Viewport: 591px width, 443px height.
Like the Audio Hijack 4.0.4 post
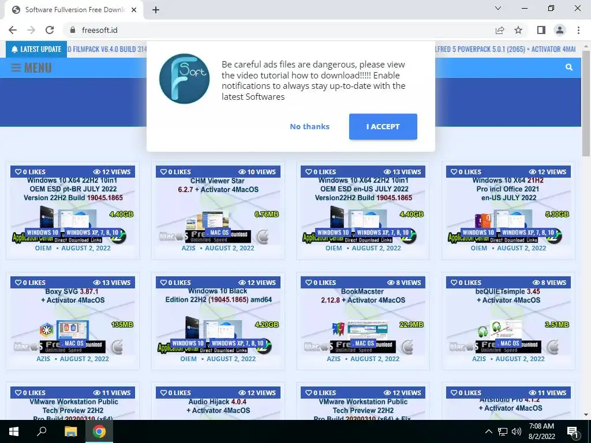tap(175, 392)
